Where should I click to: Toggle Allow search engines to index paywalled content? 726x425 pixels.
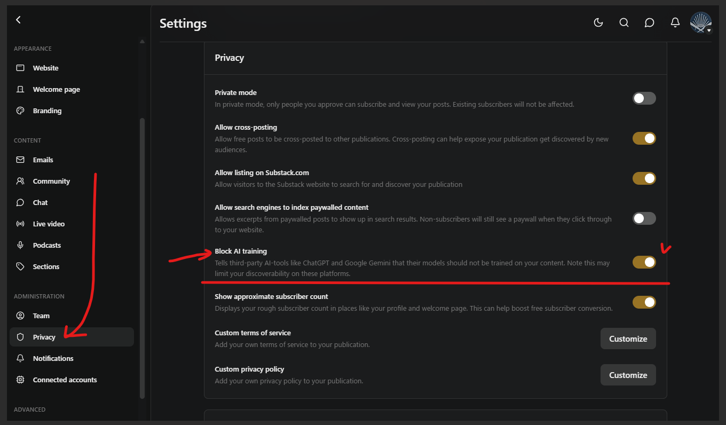coord(644,218)
